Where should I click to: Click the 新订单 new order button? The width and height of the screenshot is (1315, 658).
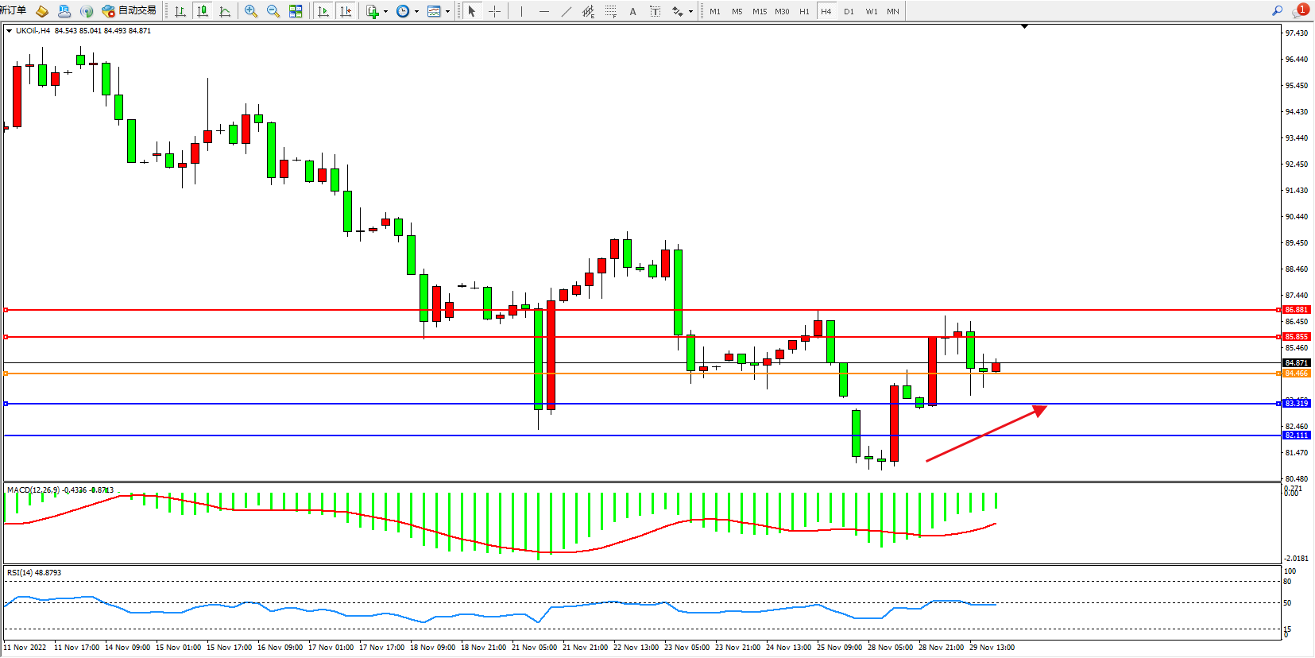[x=14, y=11]
